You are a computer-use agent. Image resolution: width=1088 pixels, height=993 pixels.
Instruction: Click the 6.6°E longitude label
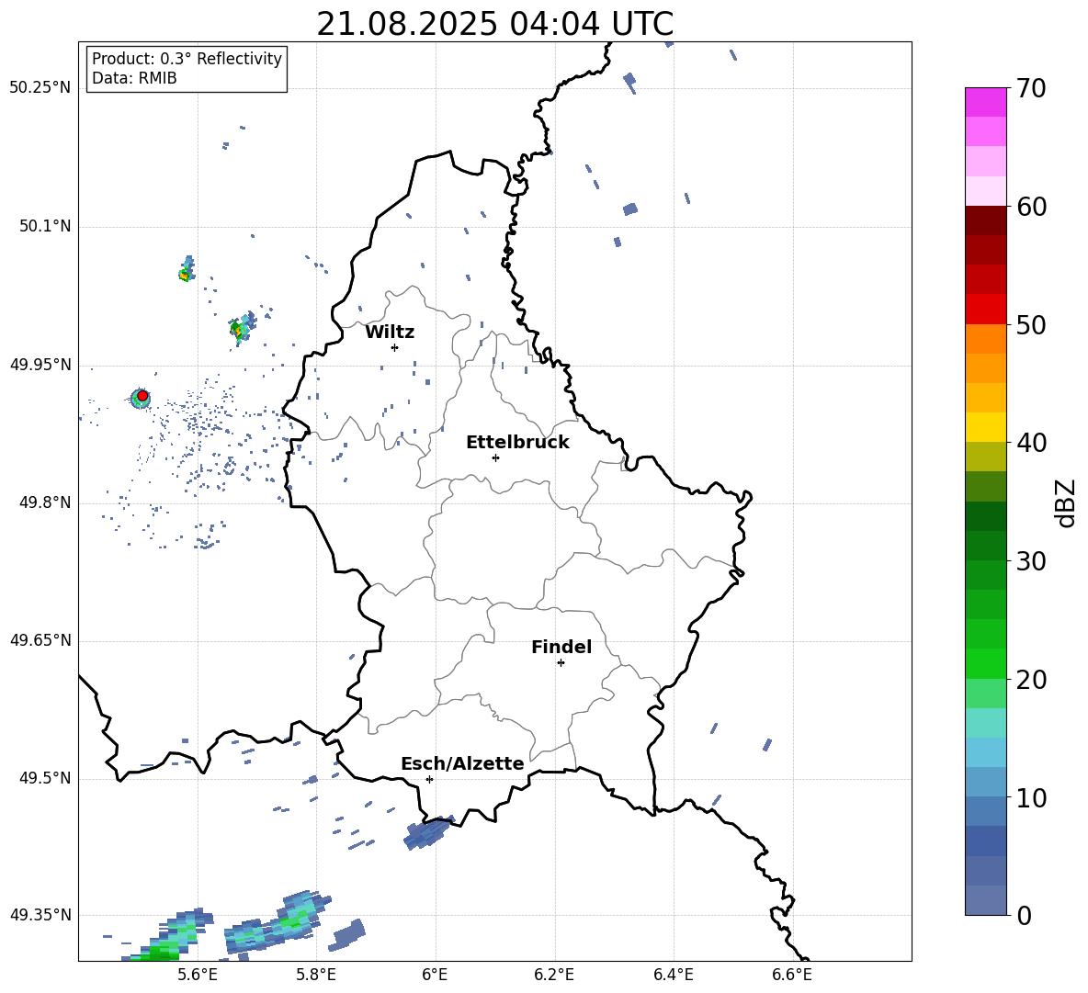(x=792, y=975)
